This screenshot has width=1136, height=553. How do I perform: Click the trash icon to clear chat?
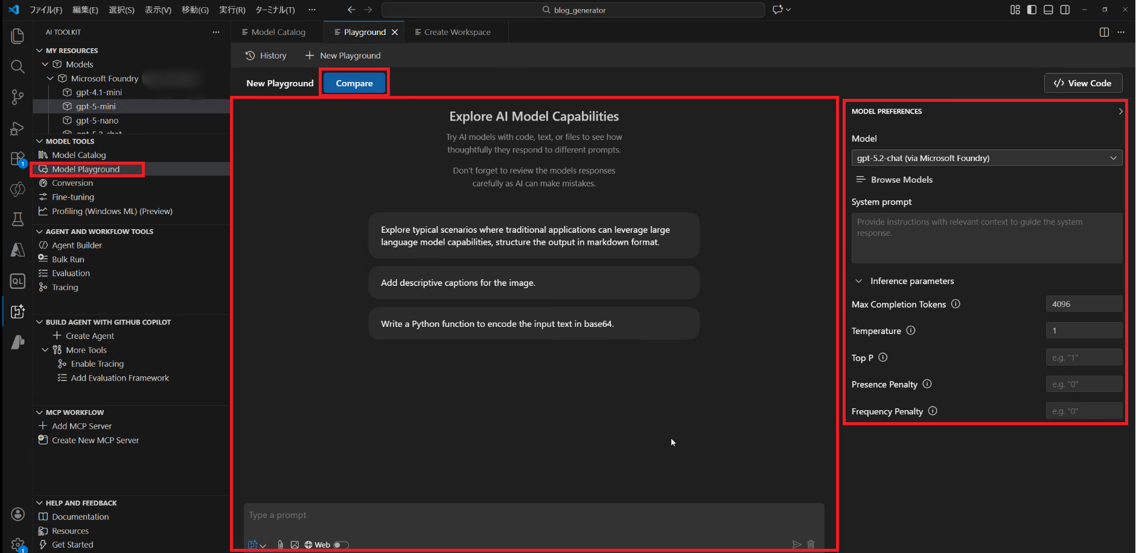tap(811, 545)
